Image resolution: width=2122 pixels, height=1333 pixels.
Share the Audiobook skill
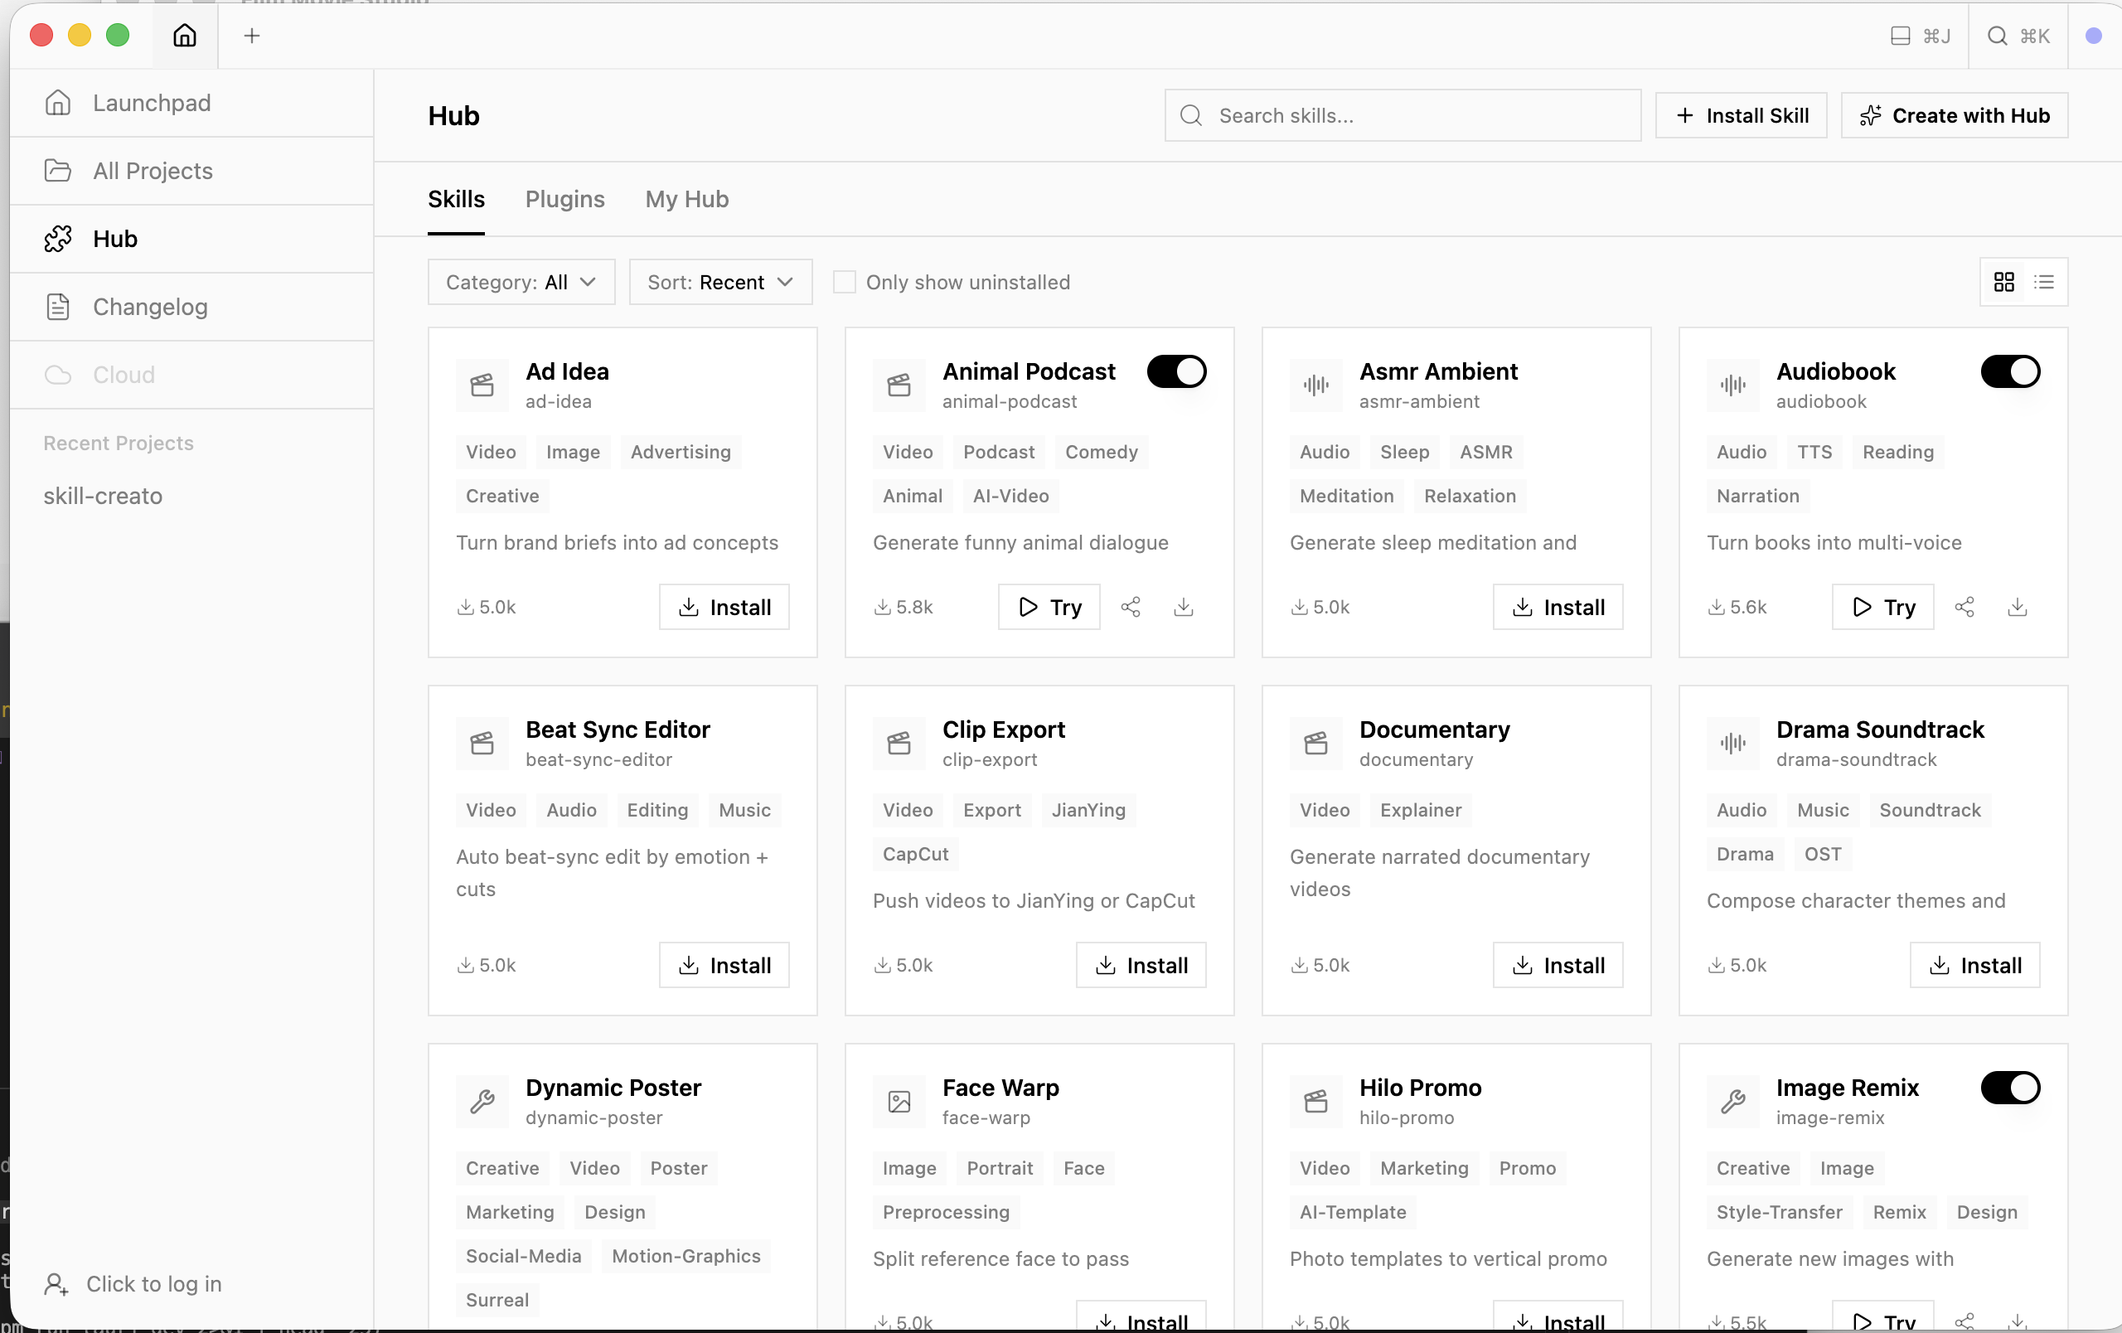[x=1965, y=607]
